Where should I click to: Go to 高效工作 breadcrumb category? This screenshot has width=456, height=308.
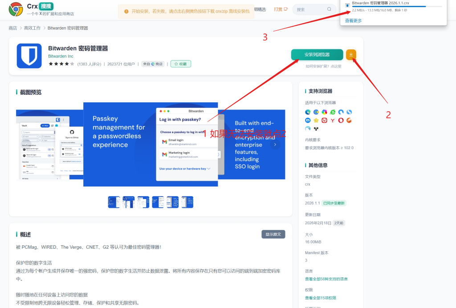[x=32, y=28]
